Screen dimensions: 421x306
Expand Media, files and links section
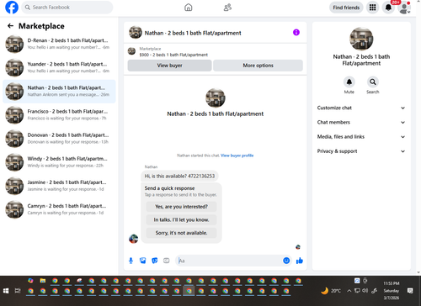[361, 137]
